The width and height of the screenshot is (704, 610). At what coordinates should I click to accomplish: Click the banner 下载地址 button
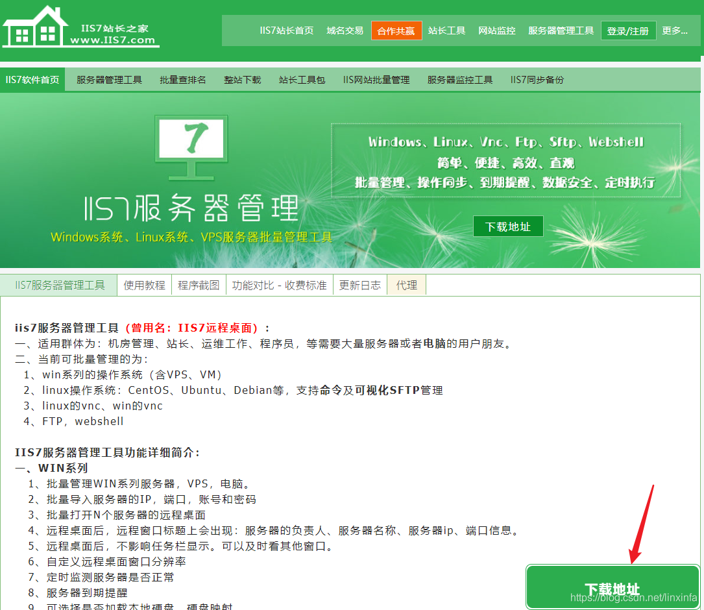pos(508,226)
